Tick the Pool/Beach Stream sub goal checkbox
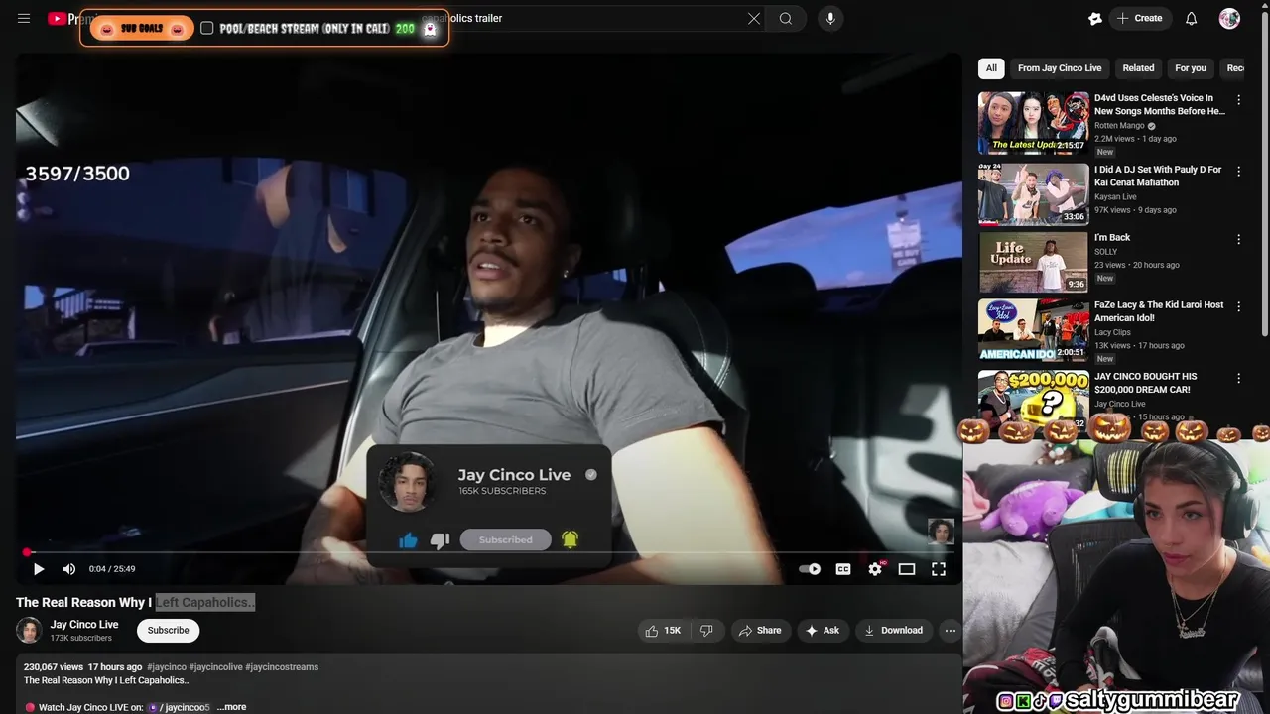Screen dimensions: 1270x714 (x=206, y=28)
